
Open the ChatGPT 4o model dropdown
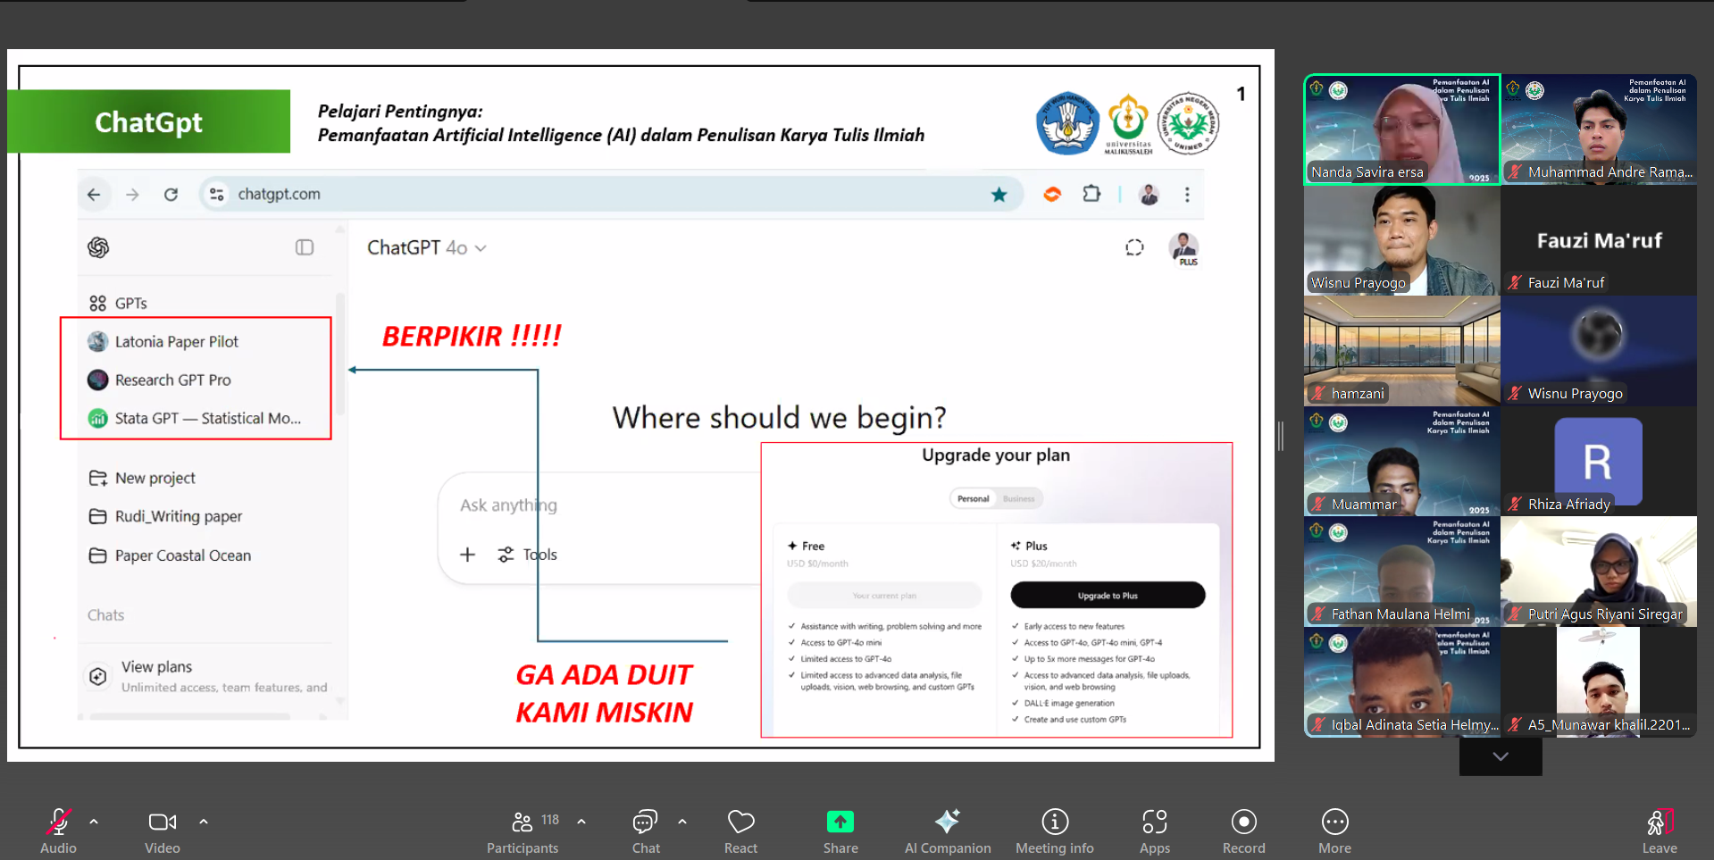(427, 247)
